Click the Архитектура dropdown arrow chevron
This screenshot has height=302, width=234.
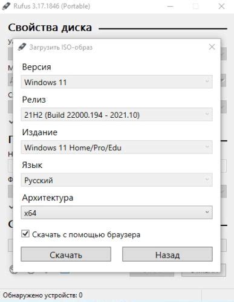click(207, 212)
